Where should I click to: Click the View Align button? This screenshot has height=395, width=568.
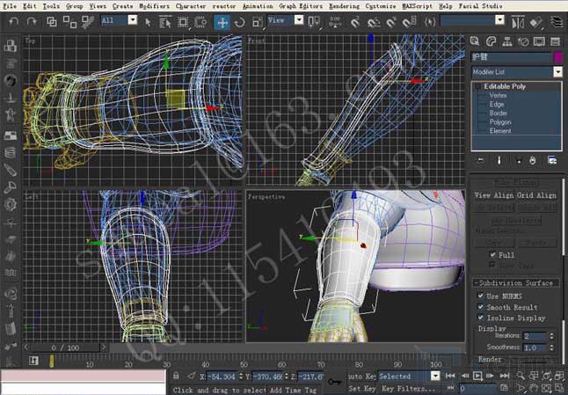pos(494,195)
